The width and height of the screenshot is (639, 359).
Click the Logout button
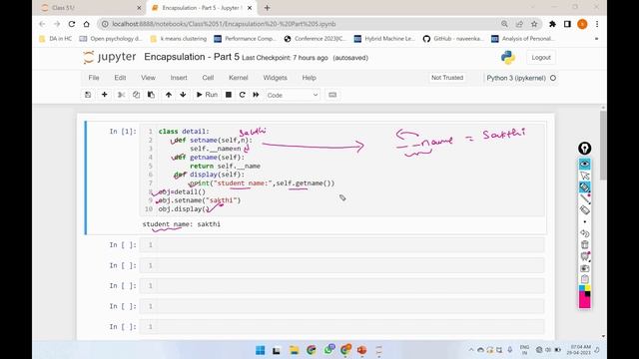pyautogui.click(x=541, y=58)
